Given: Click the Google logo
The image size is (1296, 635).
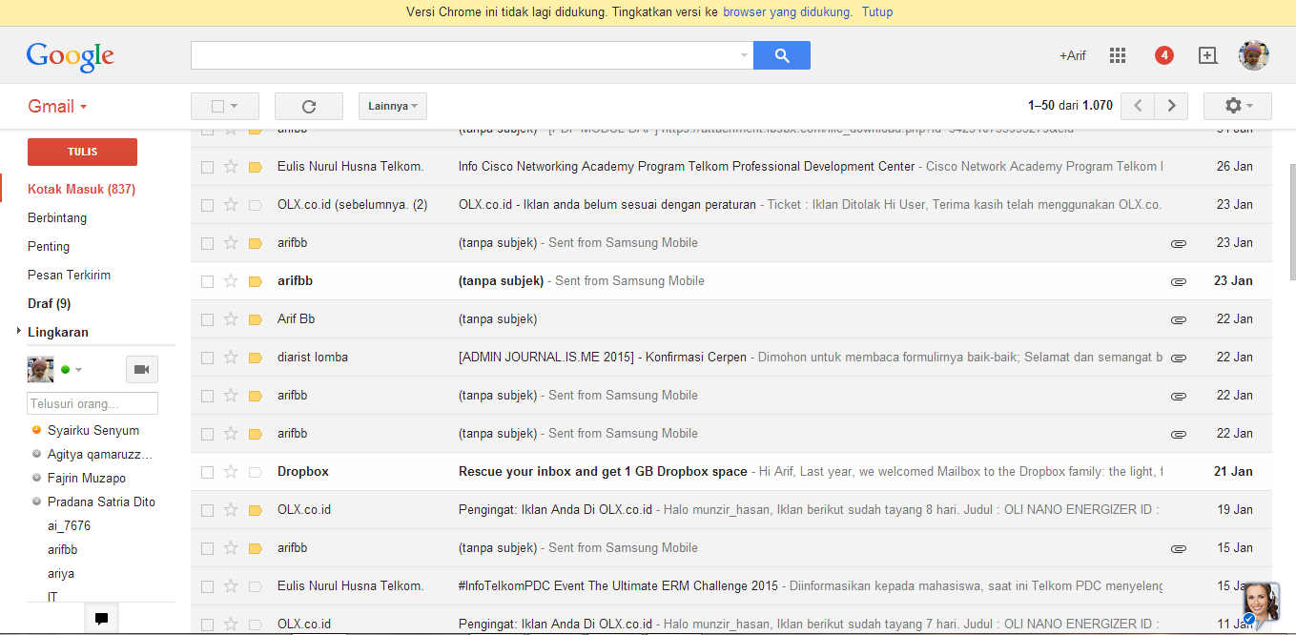Looking at the screenshot, I should click(71, 56).
